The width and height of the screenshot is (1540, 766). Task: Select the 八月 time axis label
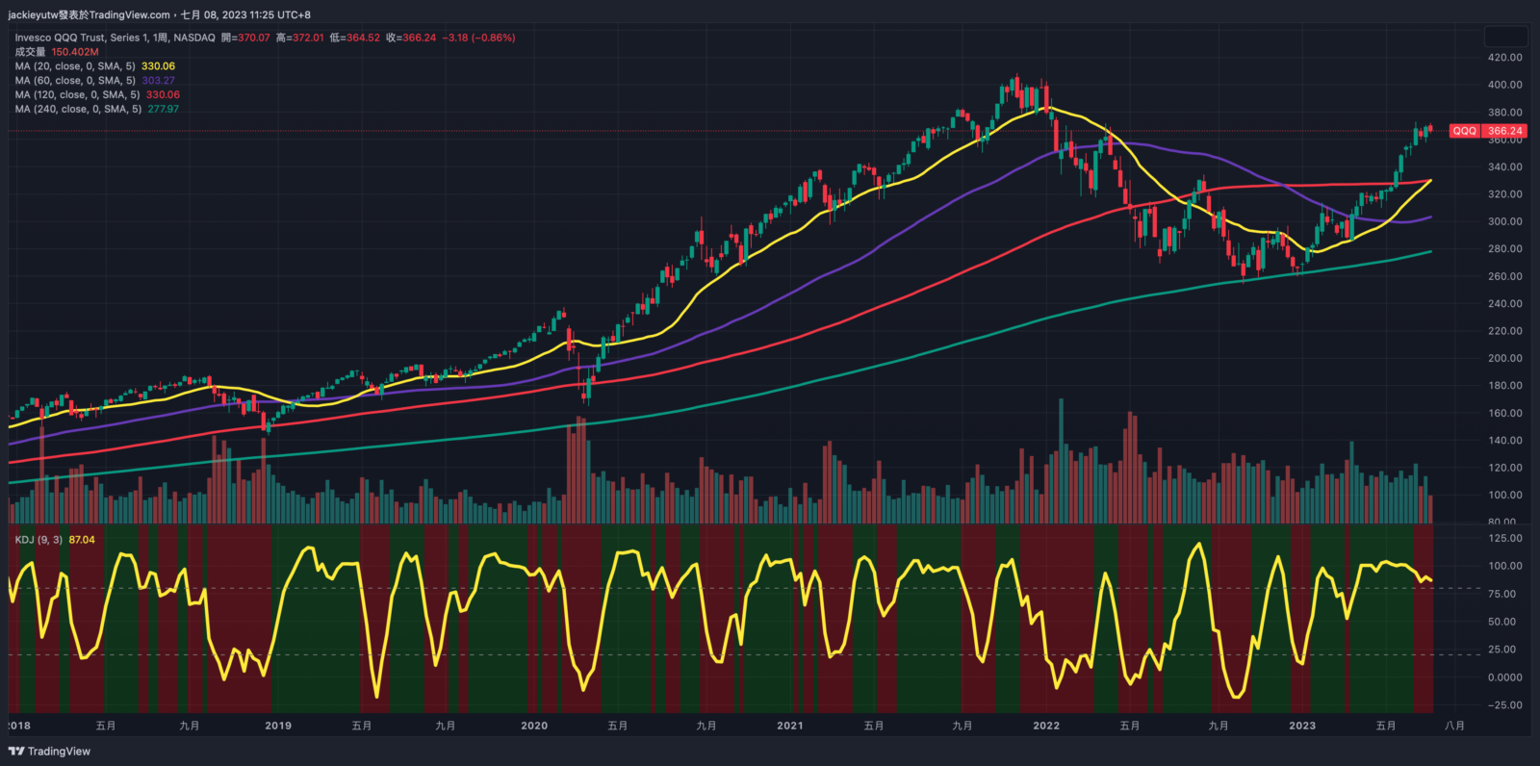1454,726
